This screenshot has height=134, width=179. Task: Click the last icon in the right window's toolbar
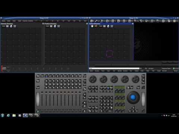click(x=175, y=21)
